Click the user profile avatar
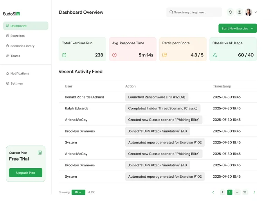 (249, 12)
